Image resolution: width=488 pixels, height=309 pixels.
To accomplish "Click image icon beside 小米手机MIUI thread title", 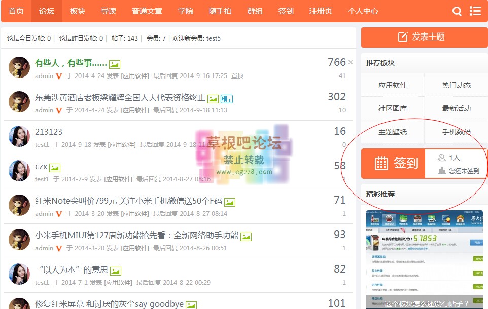I will [x=246, y=237].
